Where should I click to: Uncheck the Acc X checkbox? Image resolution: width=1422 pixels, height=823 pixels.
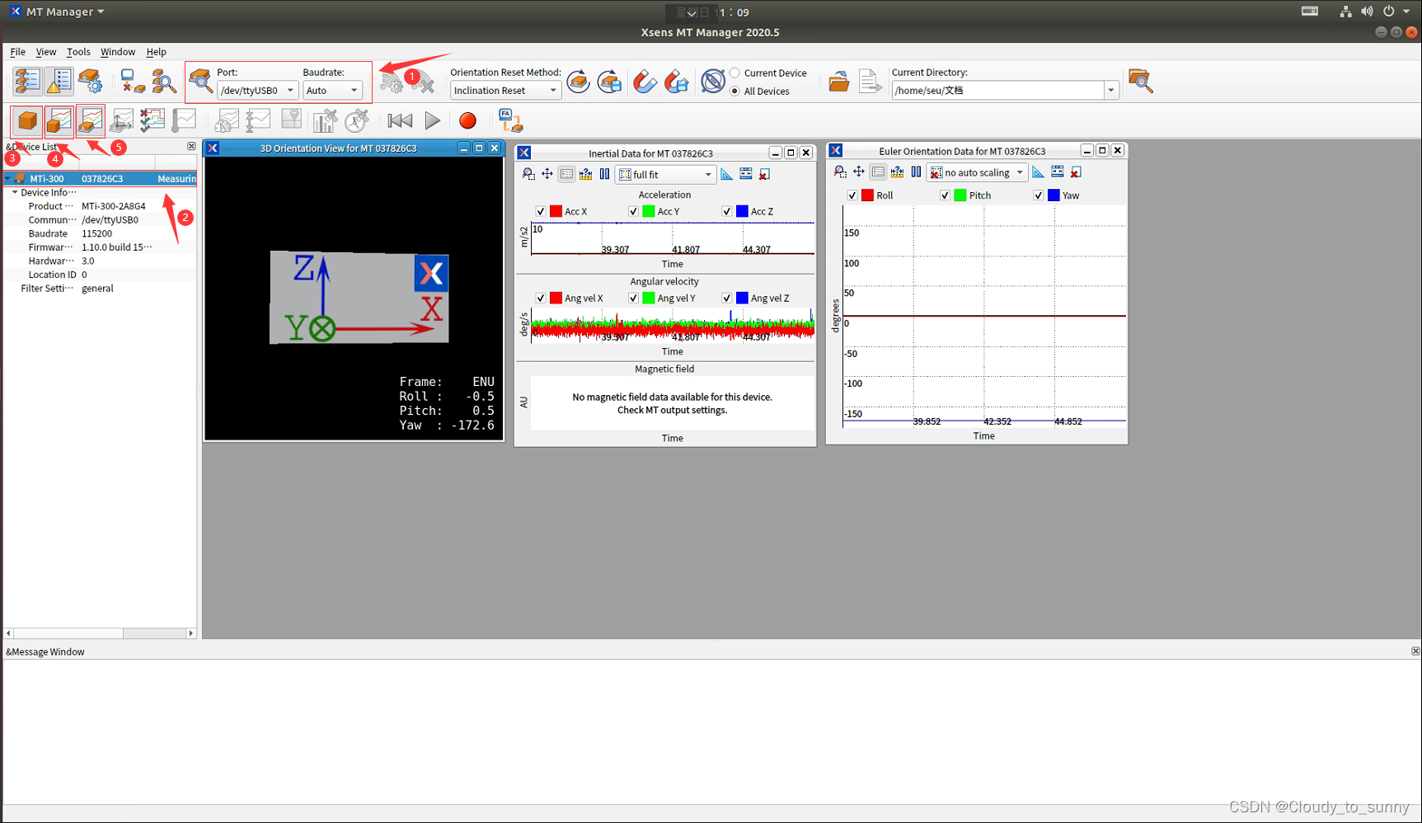(541, 212)
